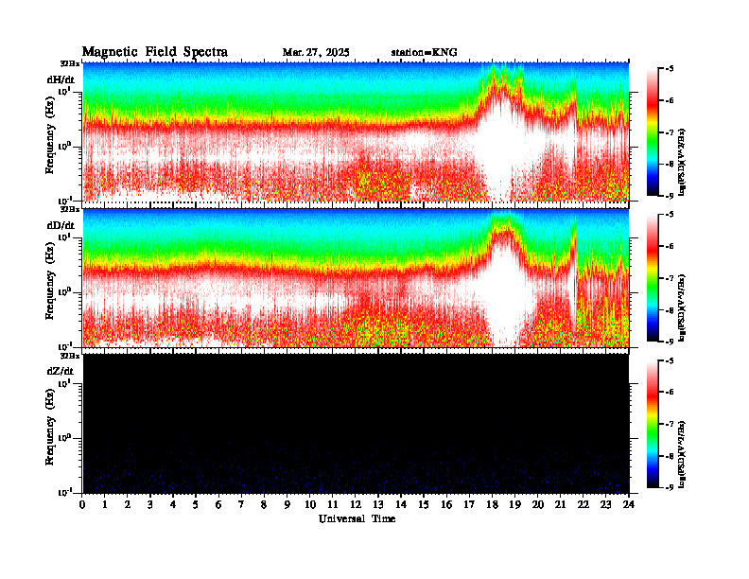Click the dD/dt spectrogram plot area
The width and height of the screenshot is (749, 579).
point(356,278)
